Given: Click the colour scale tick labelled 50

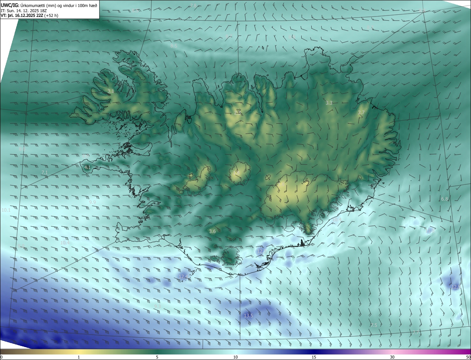Looking at the screenshot, I should point(468,357).
